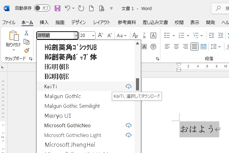Viewport: 229px width, 153px height.
Task: Click the Line spacing icon
Action: [214, 47]
